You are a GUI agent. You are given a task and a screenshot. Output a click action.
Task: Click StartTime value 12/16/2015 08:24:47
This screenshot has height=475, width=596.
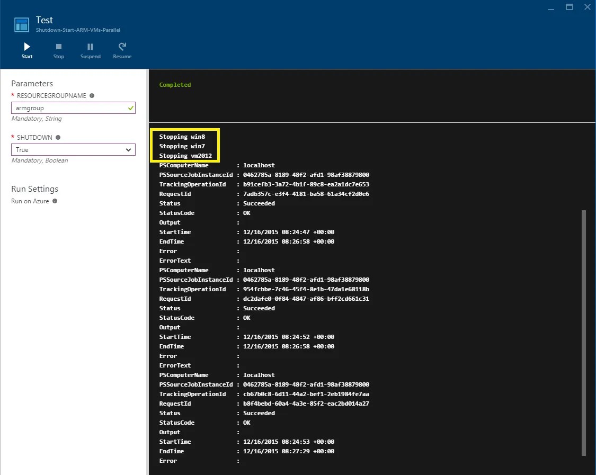coord(289,232)
